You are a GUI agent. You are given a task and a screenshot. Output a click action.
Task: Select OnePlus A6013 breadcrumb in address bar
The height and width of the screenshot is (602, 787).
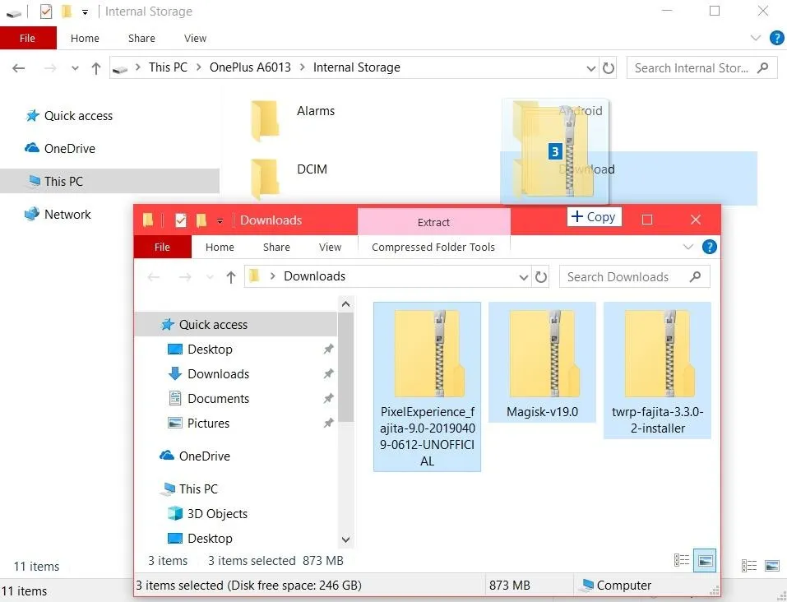coord(250,67)
